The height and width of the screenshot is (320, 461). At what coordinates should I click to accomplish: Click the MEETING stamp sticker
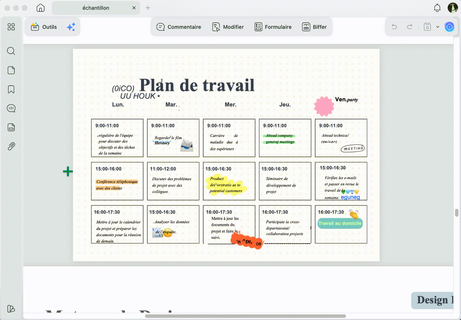click(353, 149)
